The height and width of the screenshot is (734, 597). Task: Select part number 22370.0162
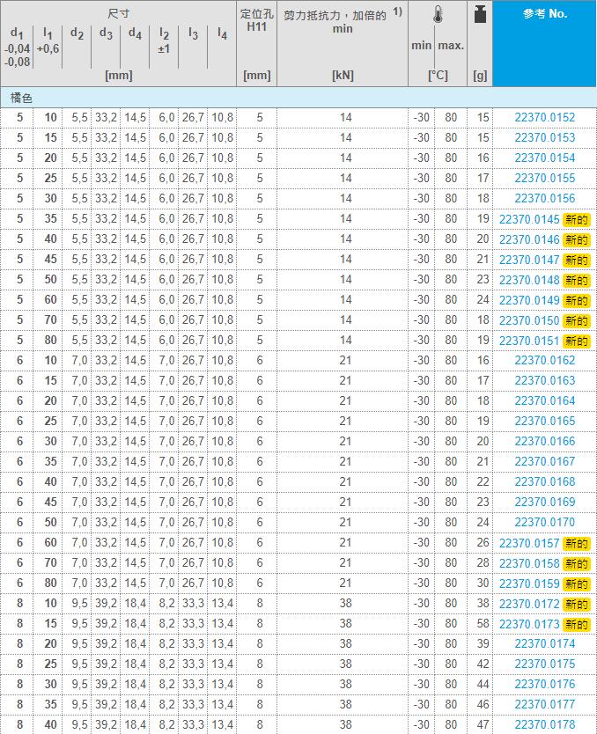[x=544, y=361]
